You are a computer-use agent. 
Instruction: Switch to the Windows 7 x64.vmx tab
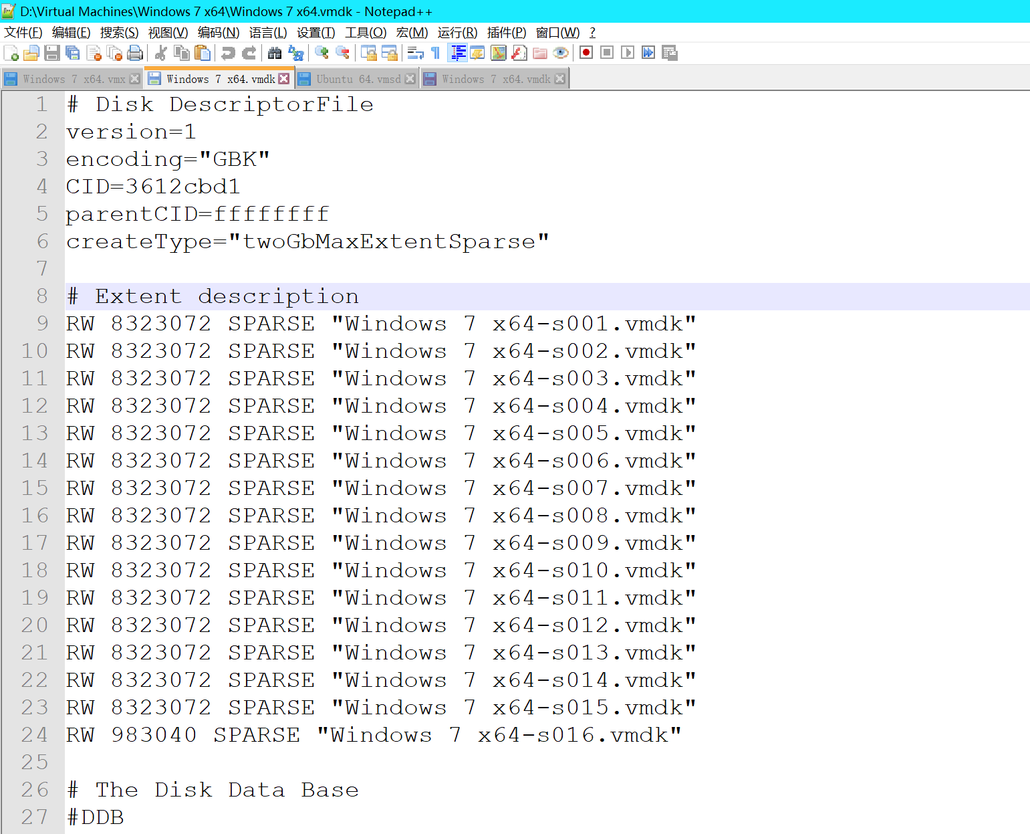(74, 79)
